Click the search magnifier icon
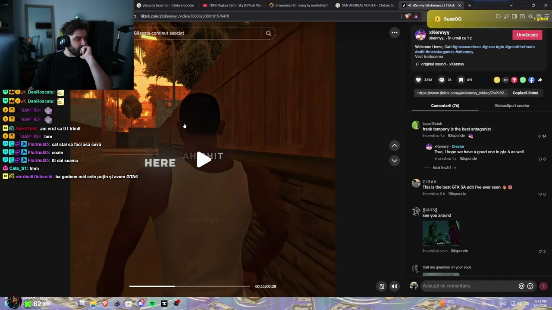 pyautogui.click(x=268, y=33)
